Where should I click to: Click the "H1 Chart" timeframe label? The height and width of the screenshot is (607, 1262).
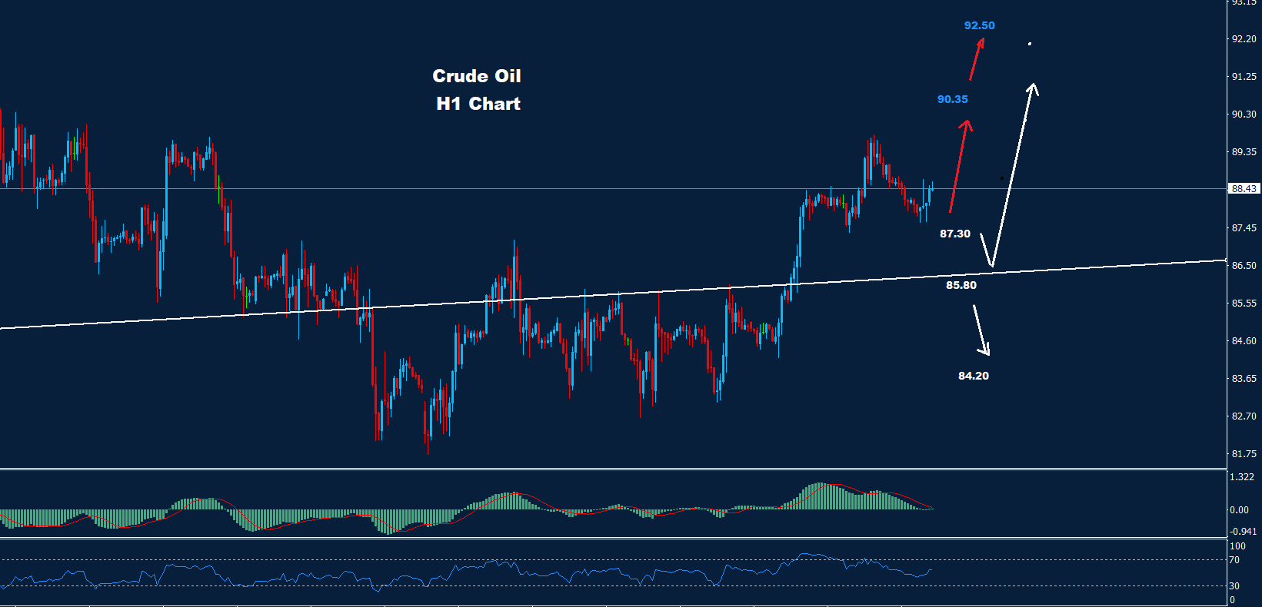478,104
